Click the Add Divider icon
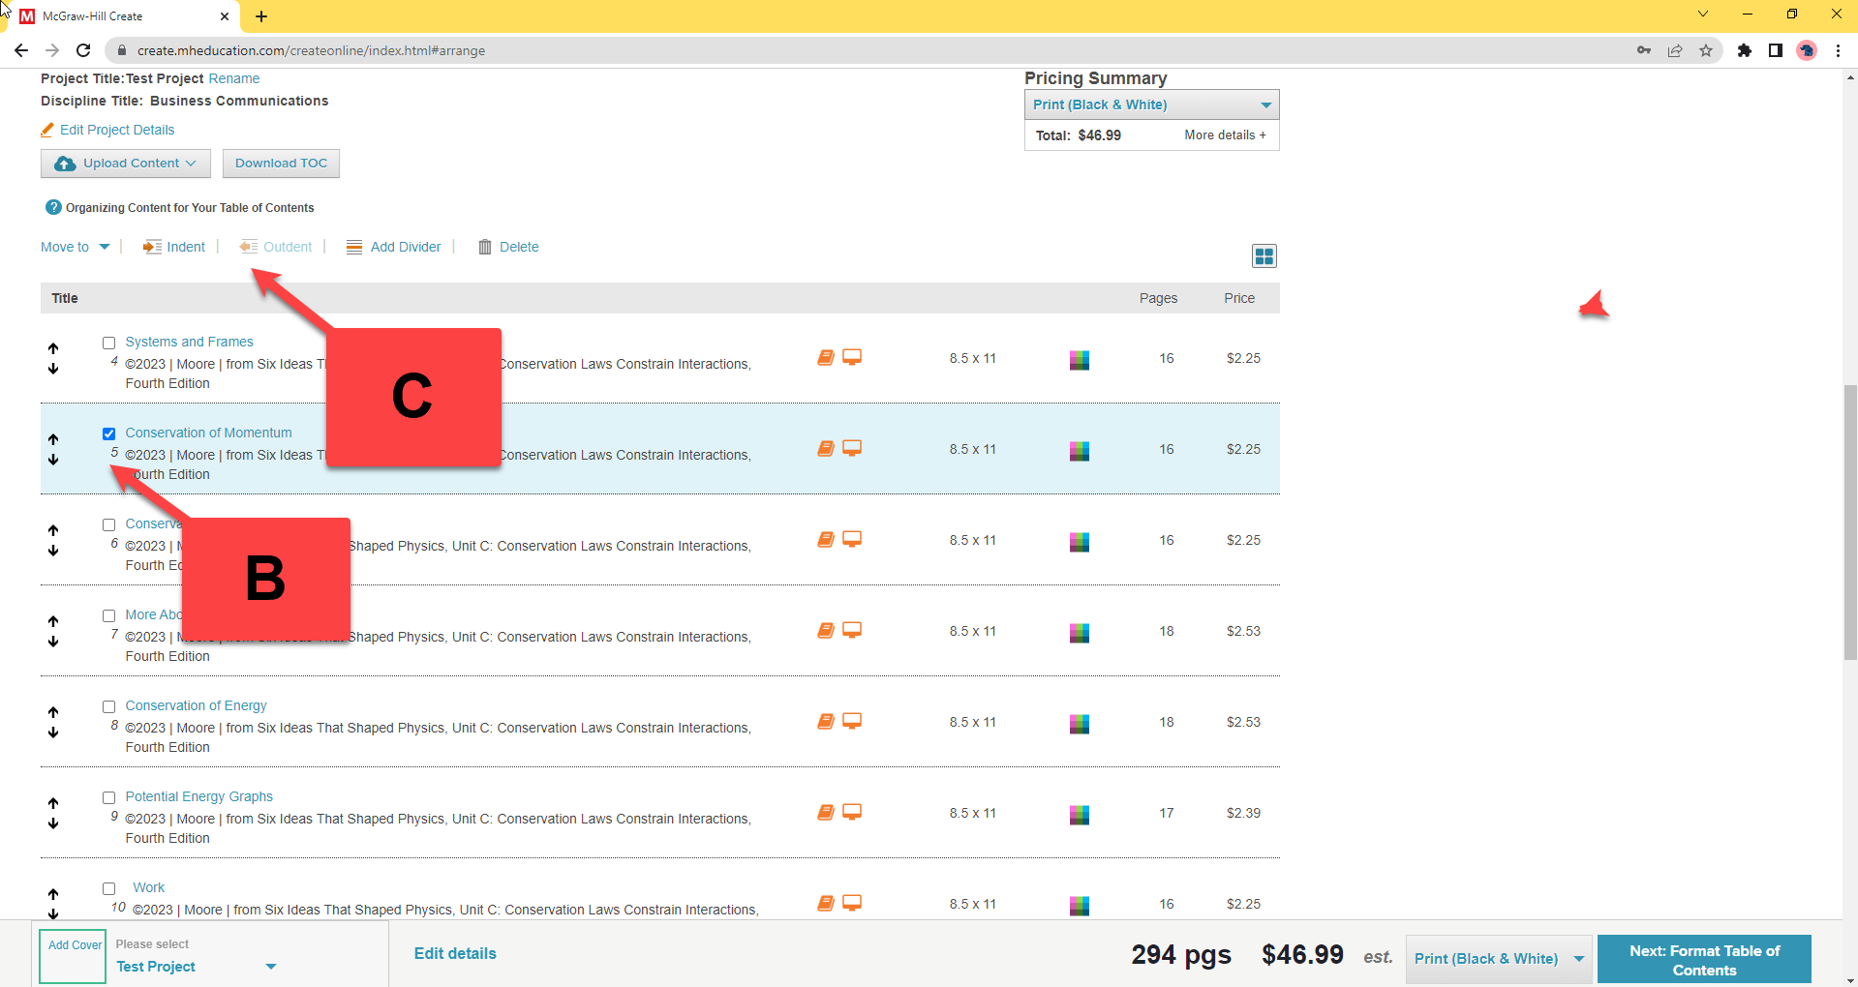The image size is (1858, 987). 354,247
